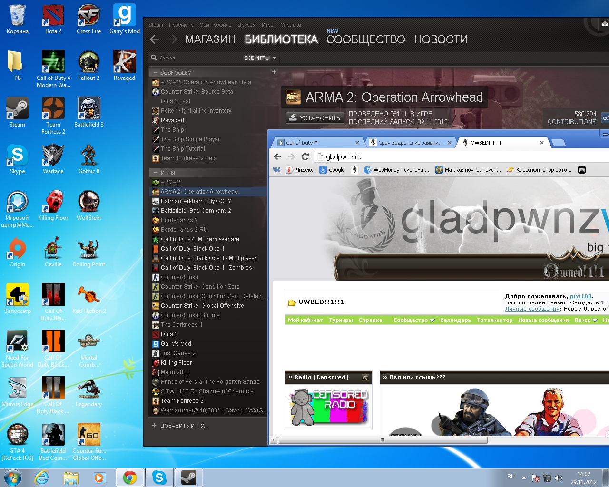Launch Skype from the taskbar
Image resolution: width=609 pixels, height=487 pixels.
coord(159,477)
